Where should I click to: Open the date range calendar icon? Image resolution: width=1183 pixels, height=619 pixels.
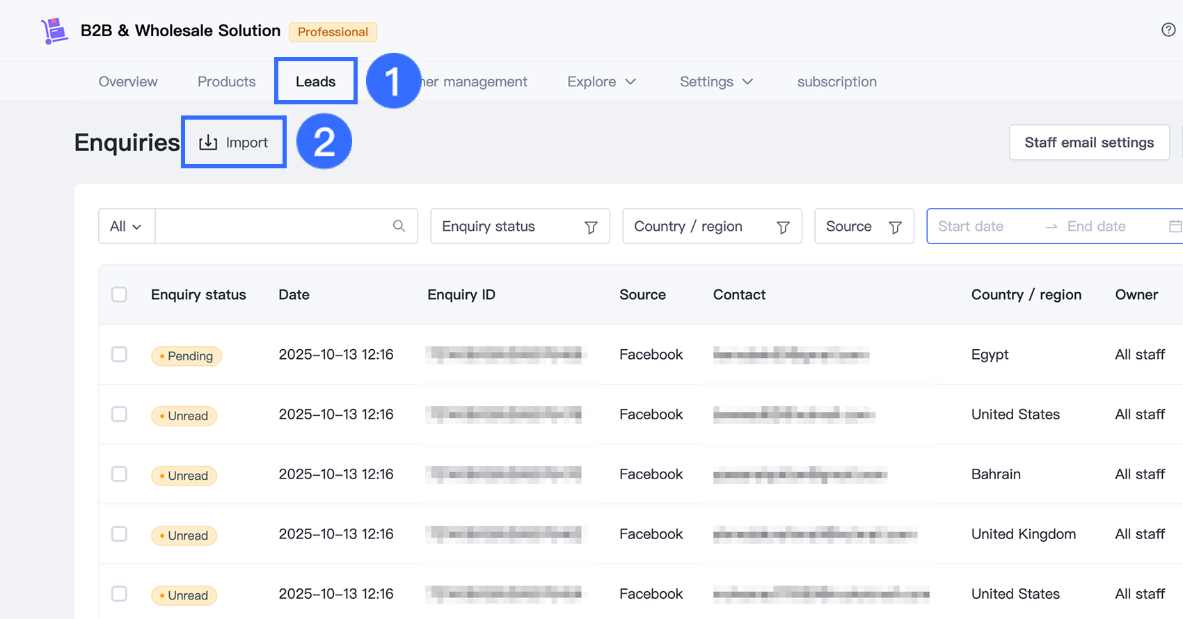(1175, 226)
